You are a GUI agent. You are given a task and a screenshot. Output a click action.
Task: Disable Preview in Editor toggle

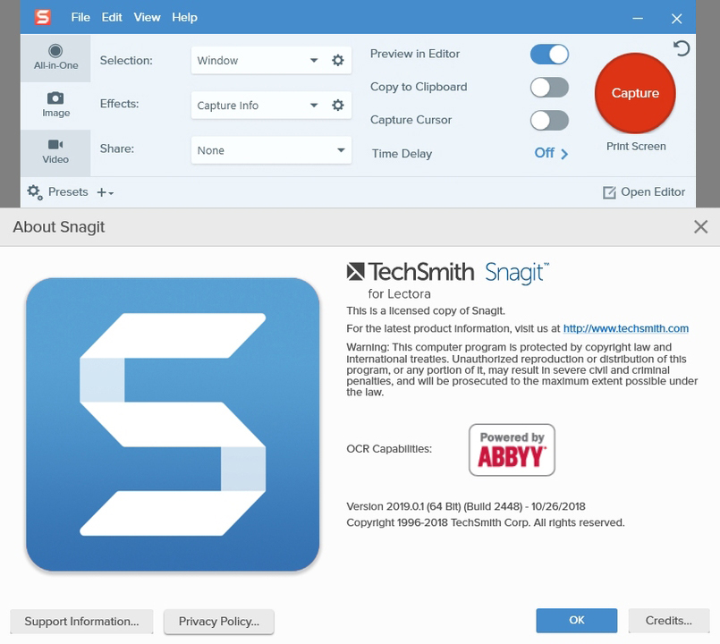pyautogui.click(x=549, y=55)
